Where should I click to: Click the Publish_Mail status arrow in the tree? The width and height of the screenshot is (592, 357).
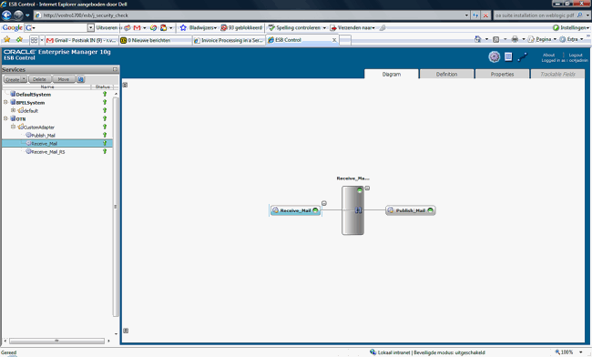pyautogui.click(x=105, y=135)
